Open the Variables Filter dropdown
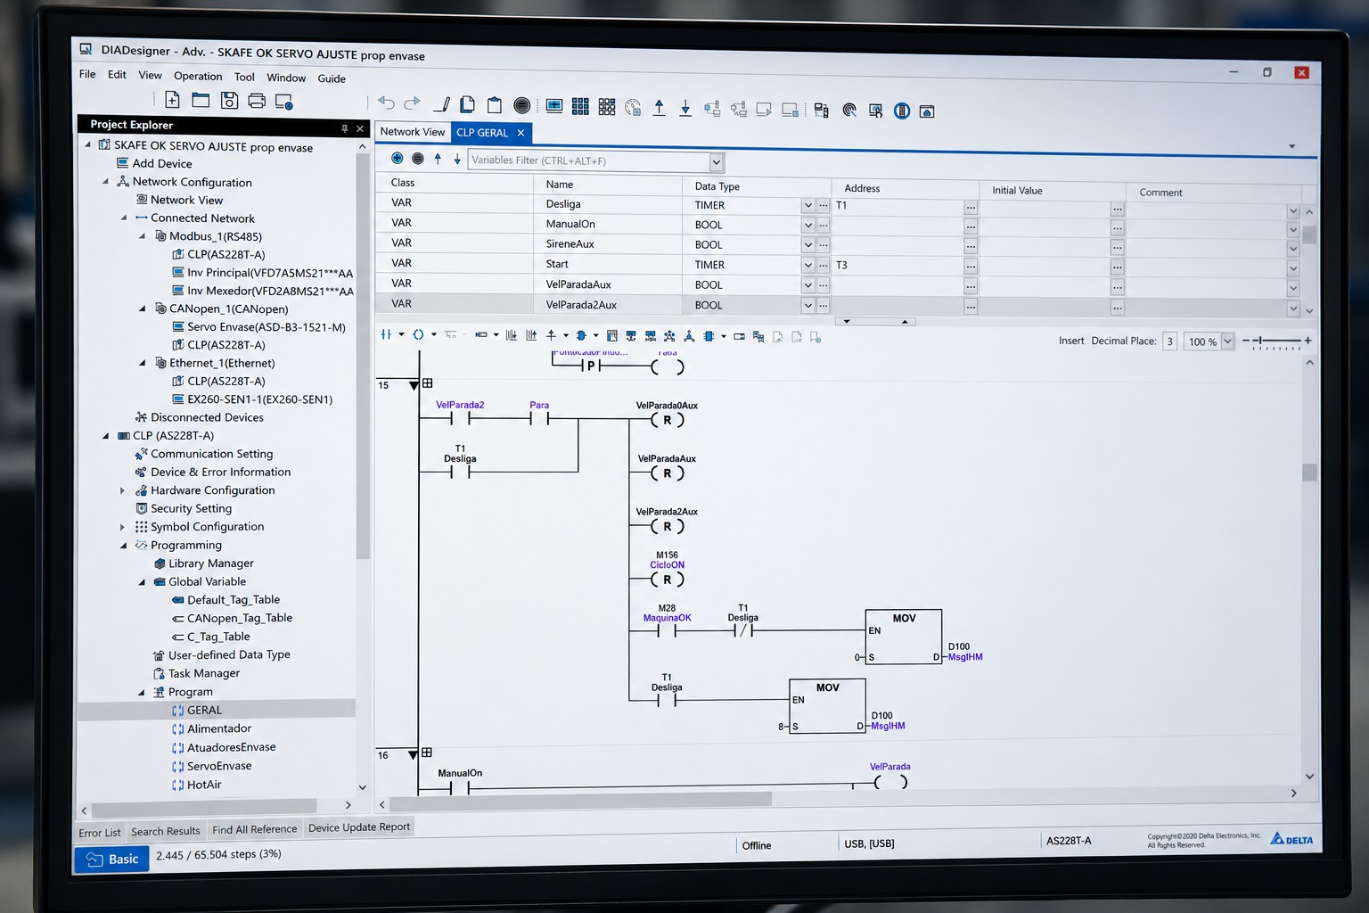The image size is (1369, 913). click(716, 162)
